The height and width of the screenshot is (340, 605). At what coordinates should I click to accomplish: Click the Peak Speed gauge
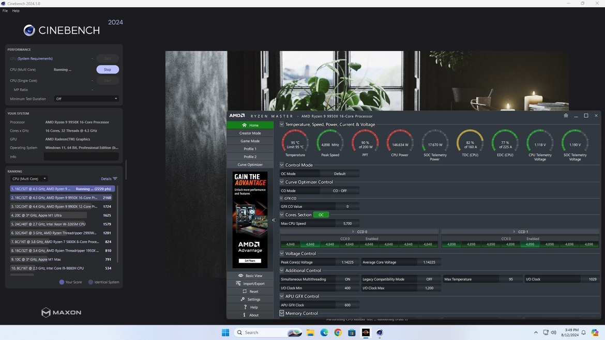pos(330,143)
